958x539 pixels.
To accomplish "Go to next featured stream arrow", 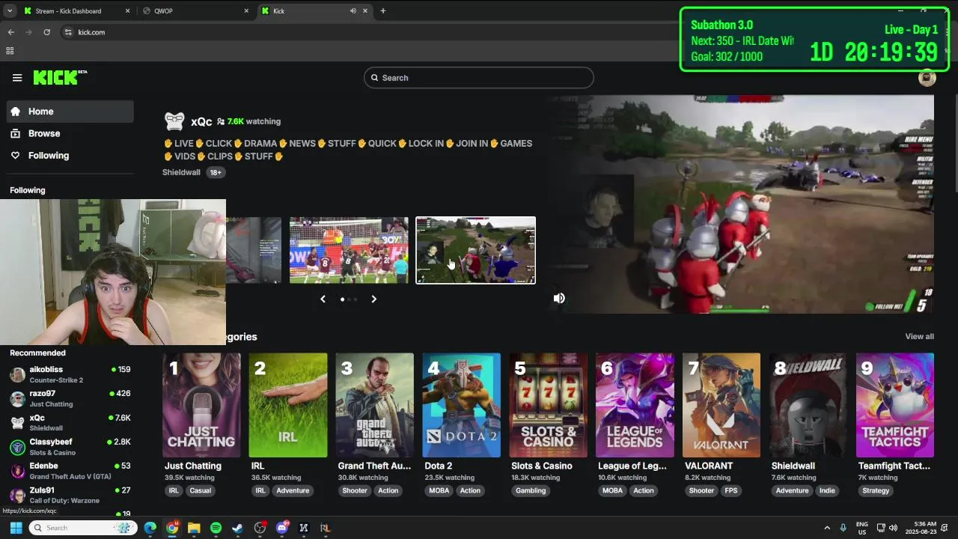I will coord(373,299).
